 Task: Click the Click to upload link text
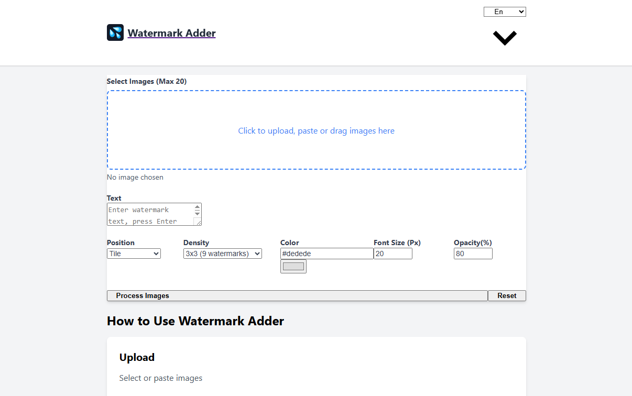pyautogui.click(x=316, y=130)
